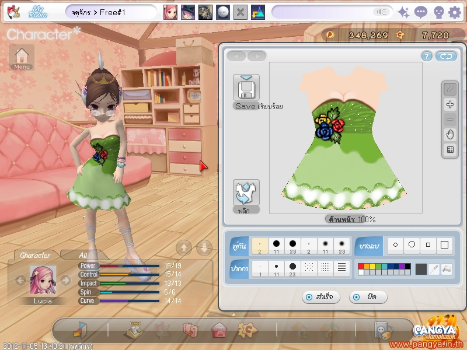
Task: Select the large circle eraser
Action: click(x=412, y=245)
